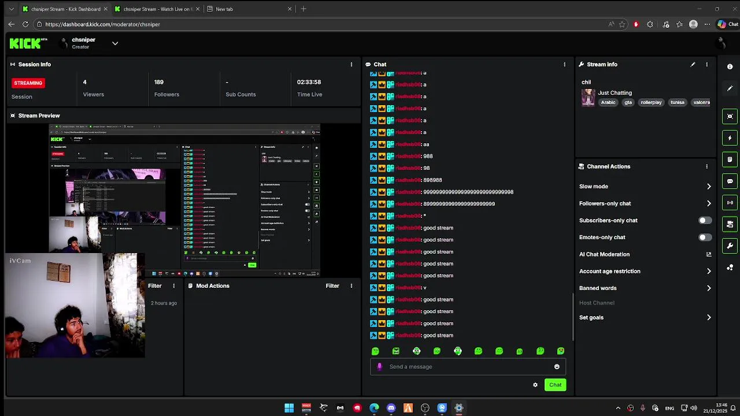Edit stream info with the pencil icon
Screen dimensions: 740x416
pos(693,64)
